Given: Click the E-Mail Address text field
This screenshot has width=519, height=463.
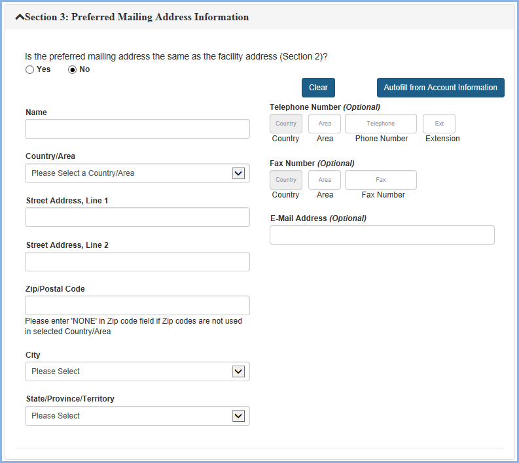Looking at the screenshot, I should pos(382,235).
